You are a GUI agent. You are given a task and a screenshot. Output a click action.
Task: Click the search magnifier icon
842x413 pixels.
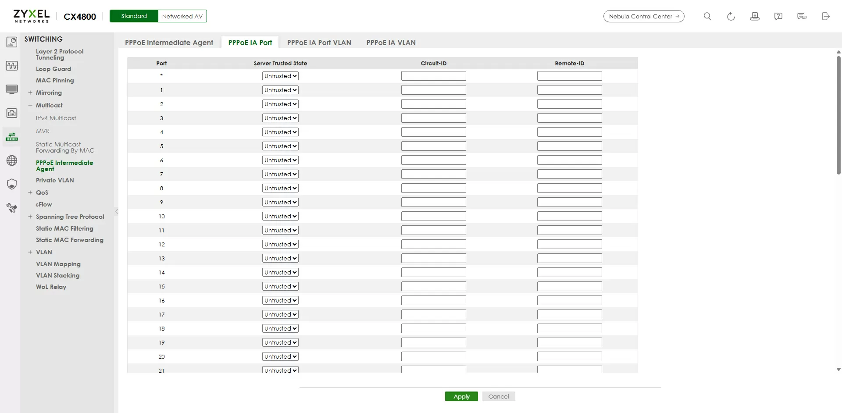tap(707, 16)
